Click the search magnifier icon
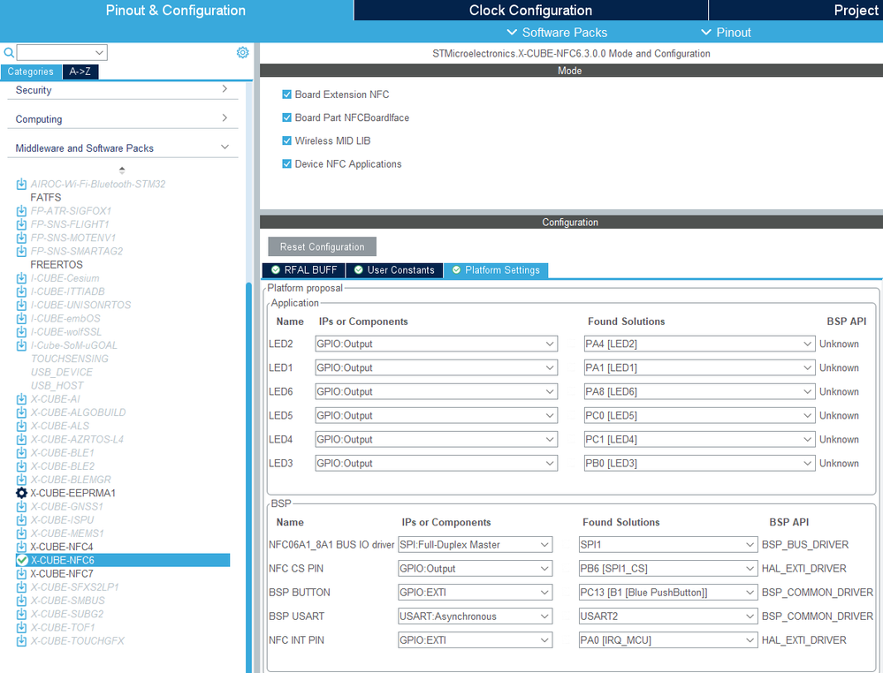 coord(9,52)
